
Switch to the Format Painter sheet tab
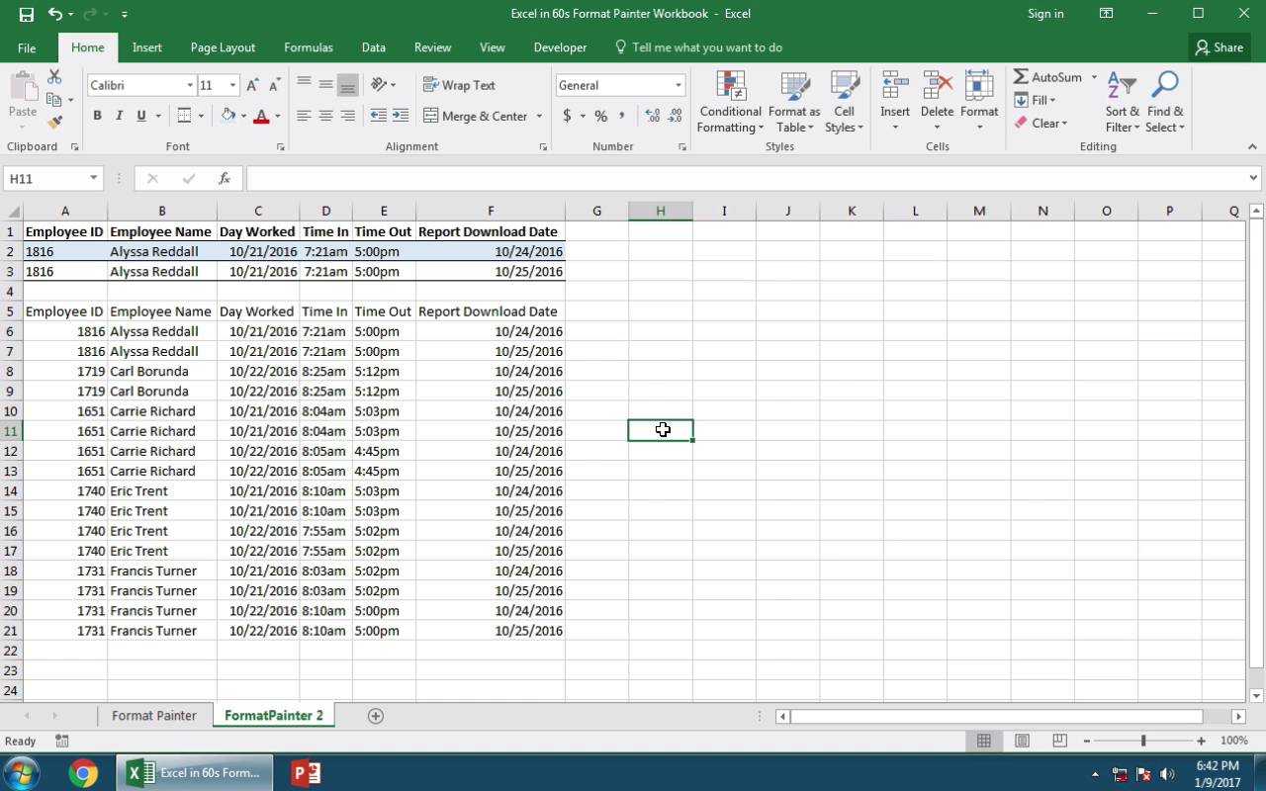(x=153, y=716)
